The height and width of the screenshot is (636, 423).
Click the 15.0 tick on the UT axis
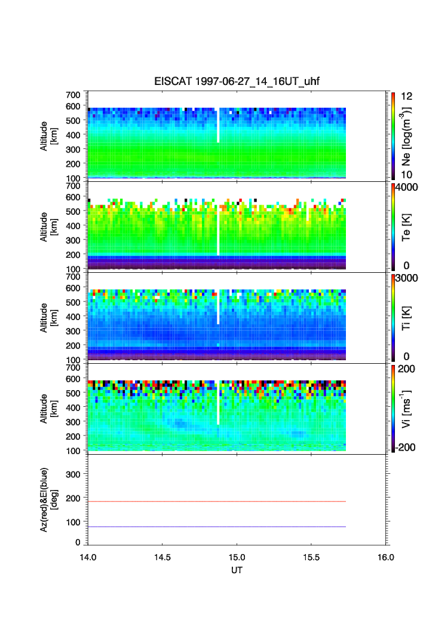tap(237, 557)
